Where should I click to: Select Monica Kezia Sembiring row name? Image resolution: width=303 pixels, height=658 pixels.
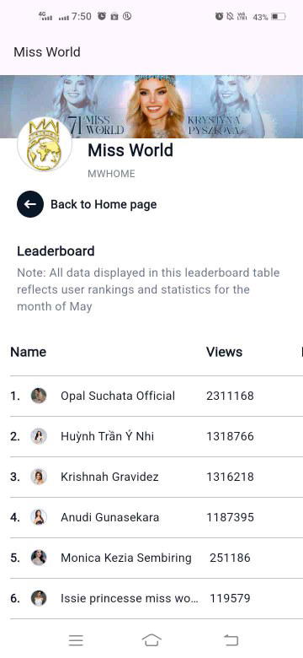click(x=126, y=558)
